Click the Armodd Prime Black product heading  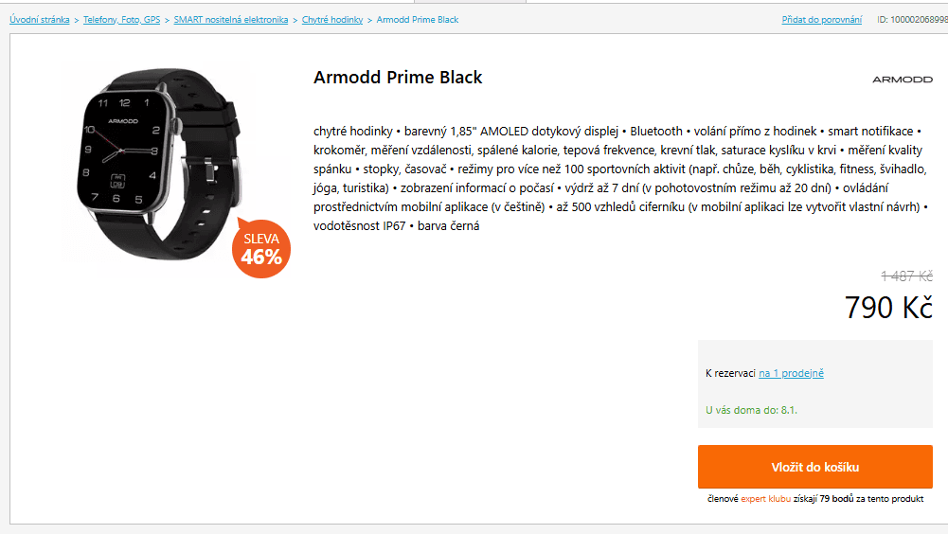click(398, 78)
